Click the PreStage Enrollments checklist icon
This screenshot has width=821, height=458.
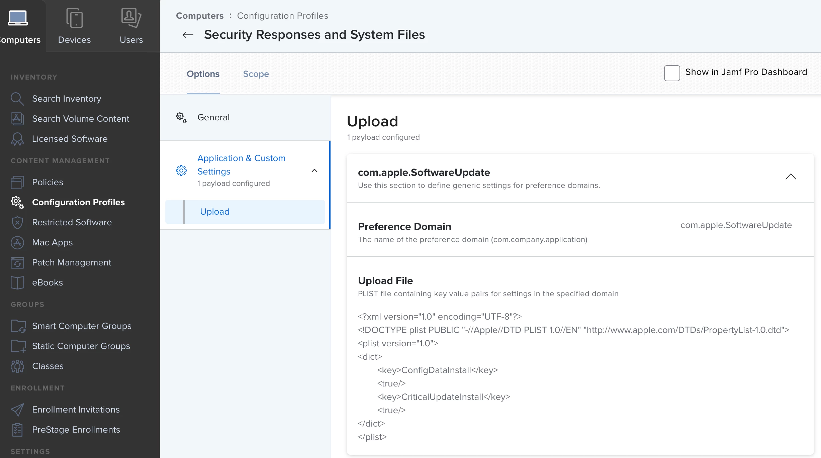point(17,430)
